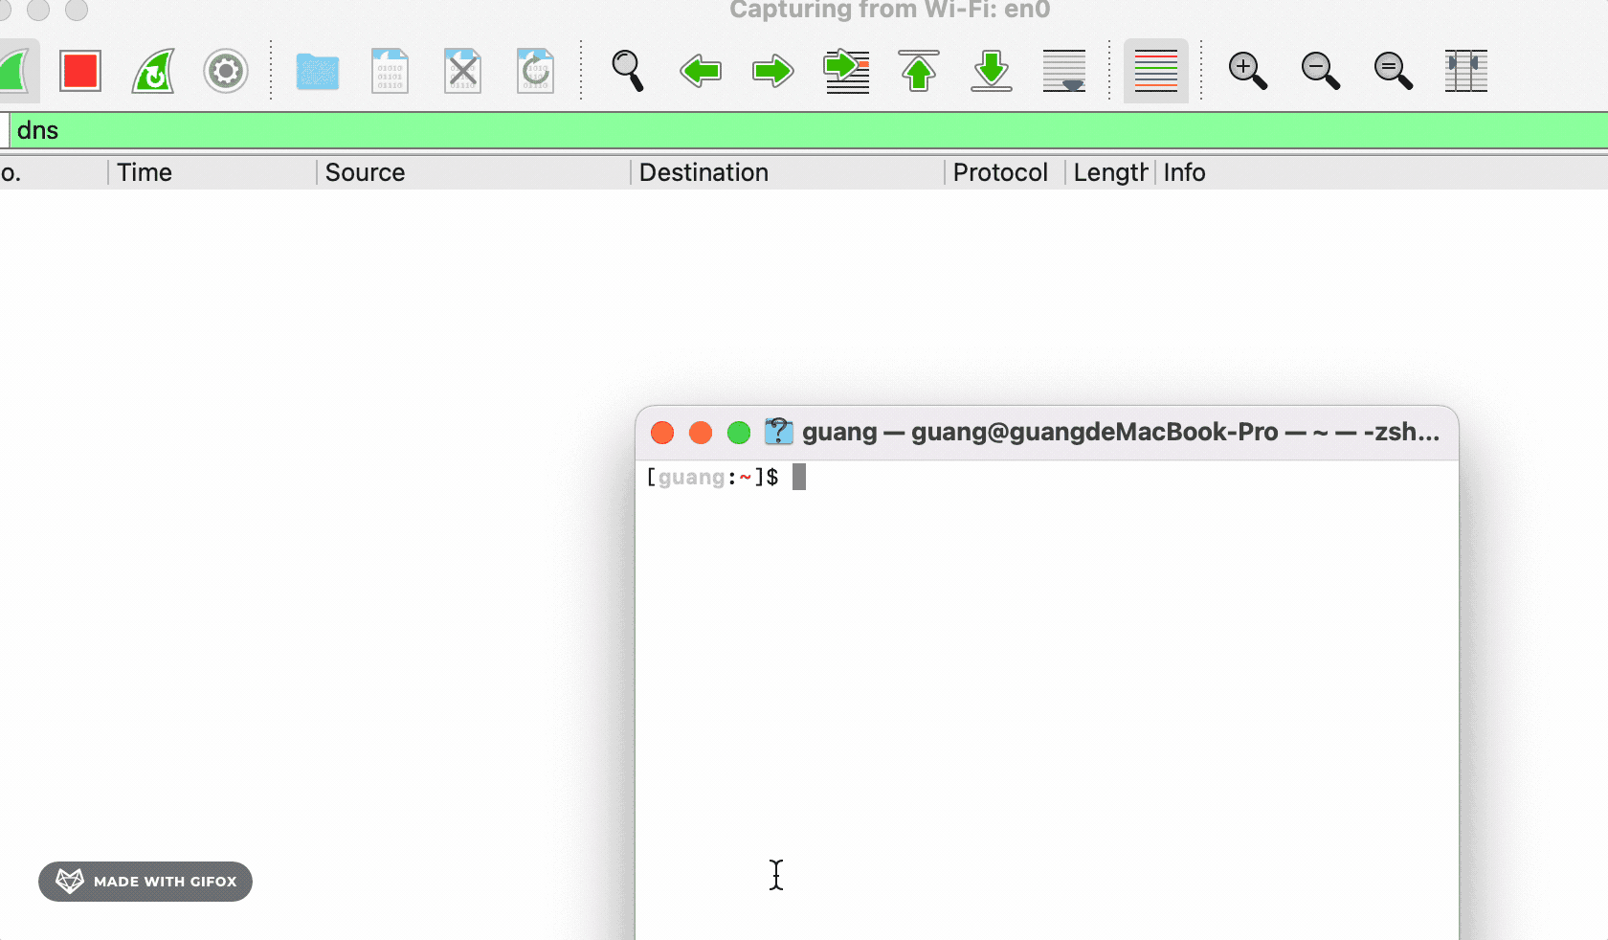
Task: Stop capturing packets with red square button
Action: click(x=80, y=71)
